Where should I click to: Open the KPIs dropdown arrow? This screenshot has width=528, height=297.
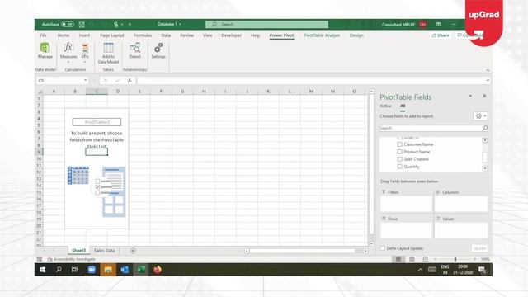coord(85,63)
